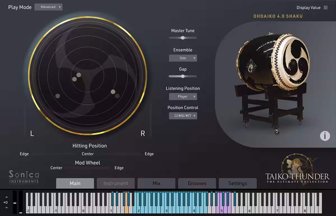Click the upper center hit dot
336x216 pixels.
[x=79, y=75]
